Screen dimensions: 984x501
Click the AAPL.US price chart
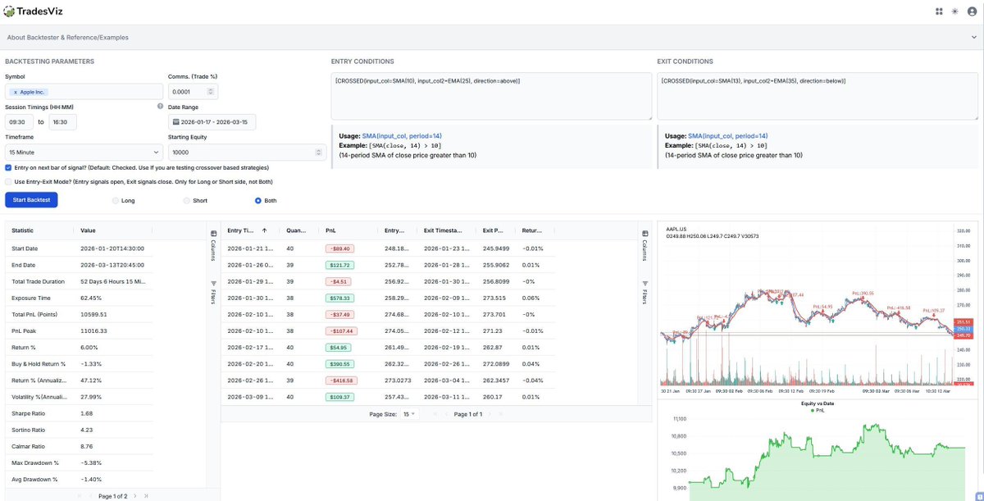[x=817, y=309]
